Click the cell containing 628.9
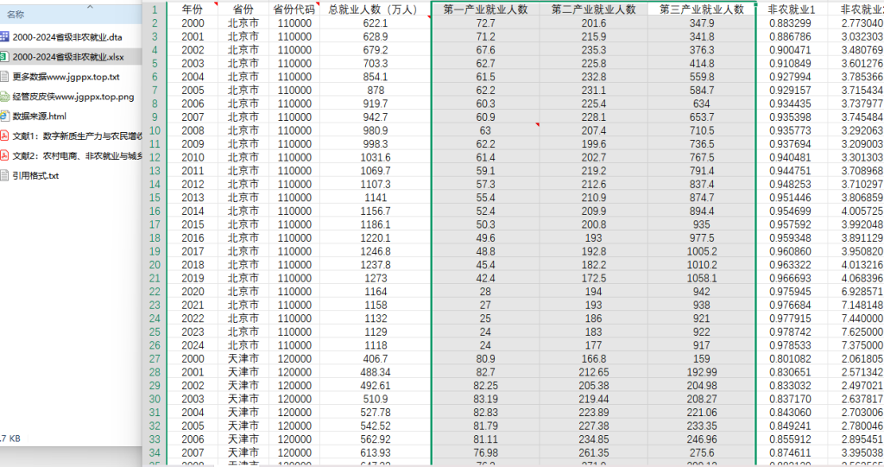Image resolution: width=884 pixels, height=467 pixels. (376, 36)
